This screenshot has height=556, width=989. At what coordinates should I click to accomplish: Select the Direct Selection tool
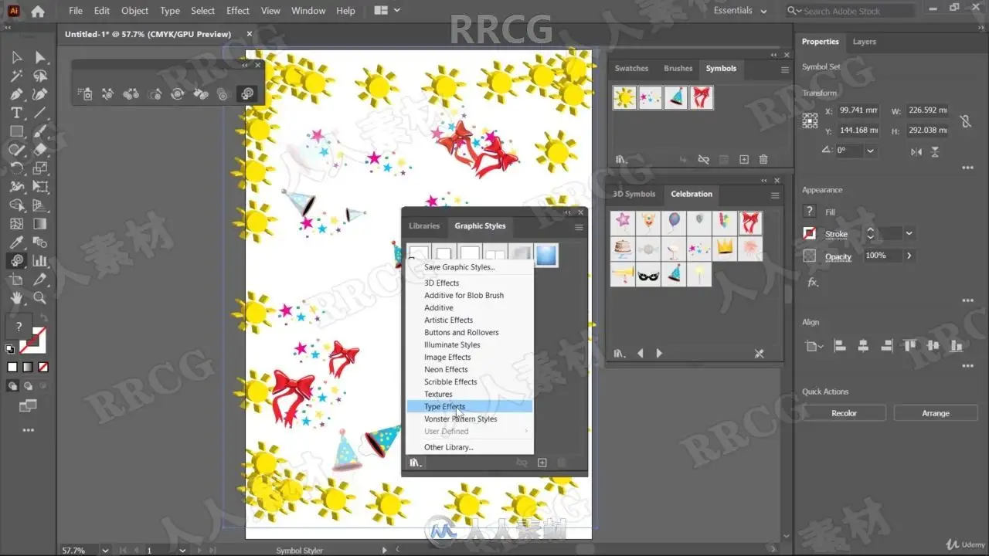click(40, 57)
